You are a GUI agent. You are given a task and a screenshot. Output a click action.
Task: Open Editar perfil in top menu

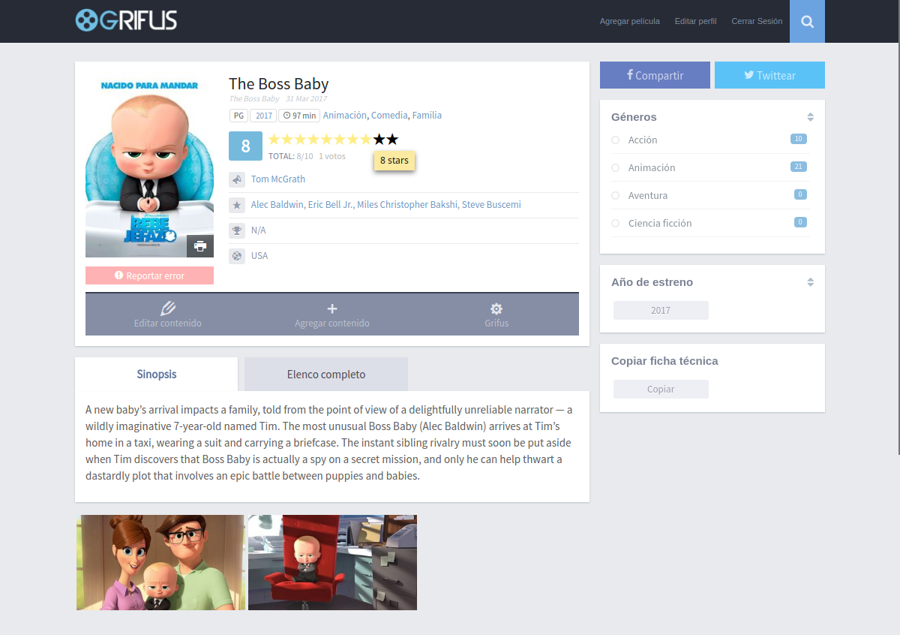(x=696, y=21)
